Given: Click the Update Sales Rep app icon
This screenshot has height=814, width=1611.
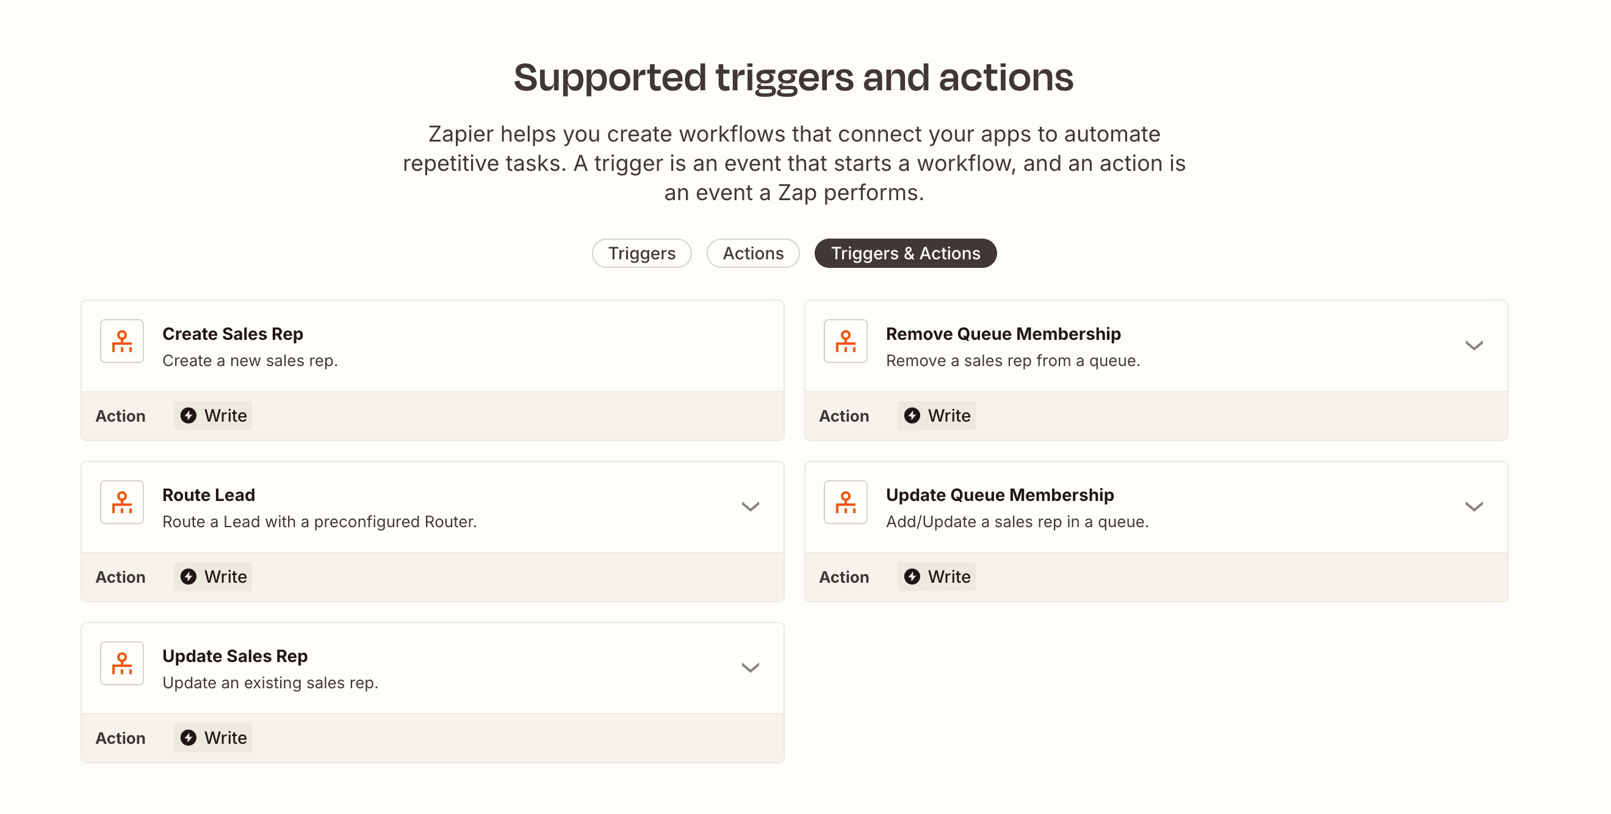Looking at the screenshot, I should [122, 663].
